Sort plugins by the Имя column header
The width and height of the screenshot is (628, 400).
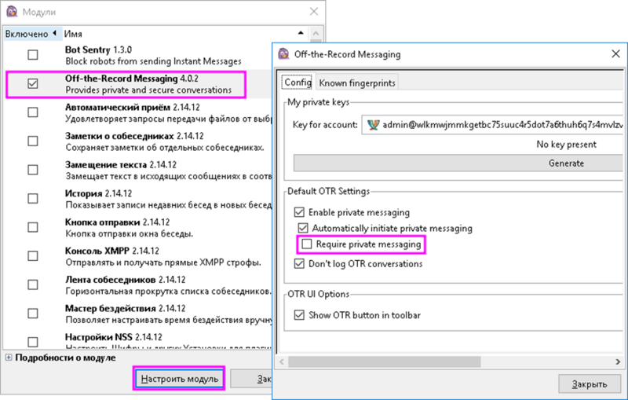pos(185,34)
